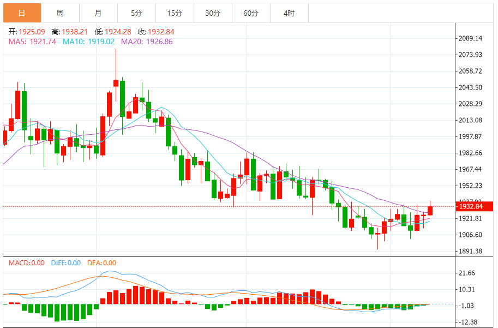
Task: Click the DEA:0.00 indicator label
Action: coord(101,263)
